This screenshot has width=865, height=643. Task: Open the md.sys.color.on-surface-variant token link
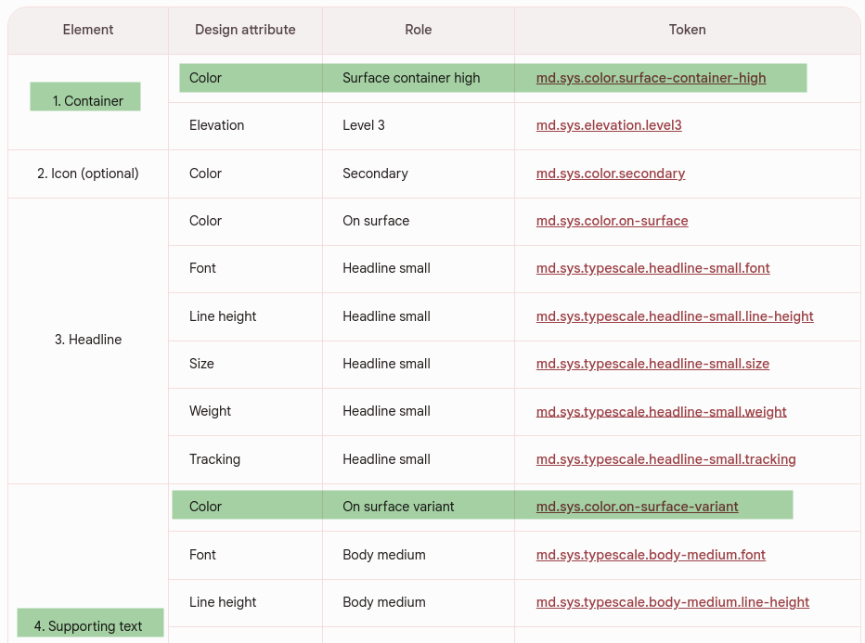tap(637, 507)
